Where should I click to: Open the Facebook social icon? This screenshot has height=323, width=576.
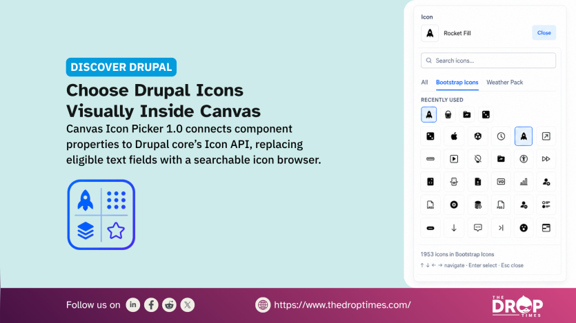pos(151,304)
